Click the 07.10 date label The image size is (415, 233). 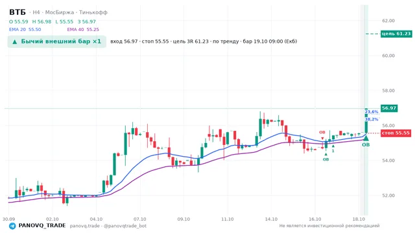(x=140, y=219)
